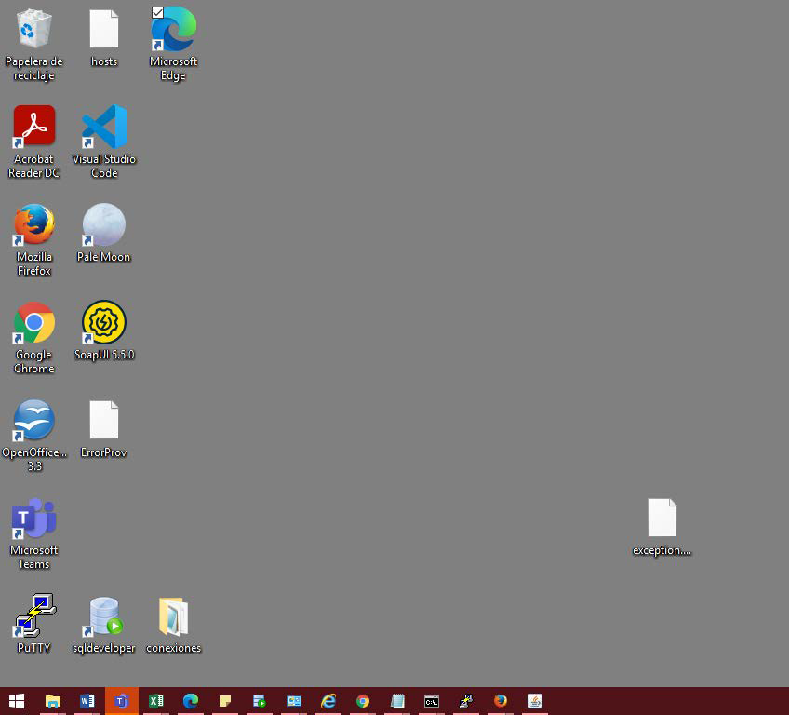Open the taskbar app with the green play arrow
789x715 pixels.
(x=260, y=701)
